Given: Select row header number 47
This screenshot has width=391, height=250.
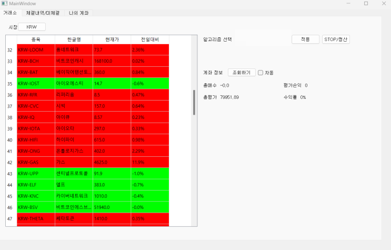Looking at the screenshot, I should point(11,218).
